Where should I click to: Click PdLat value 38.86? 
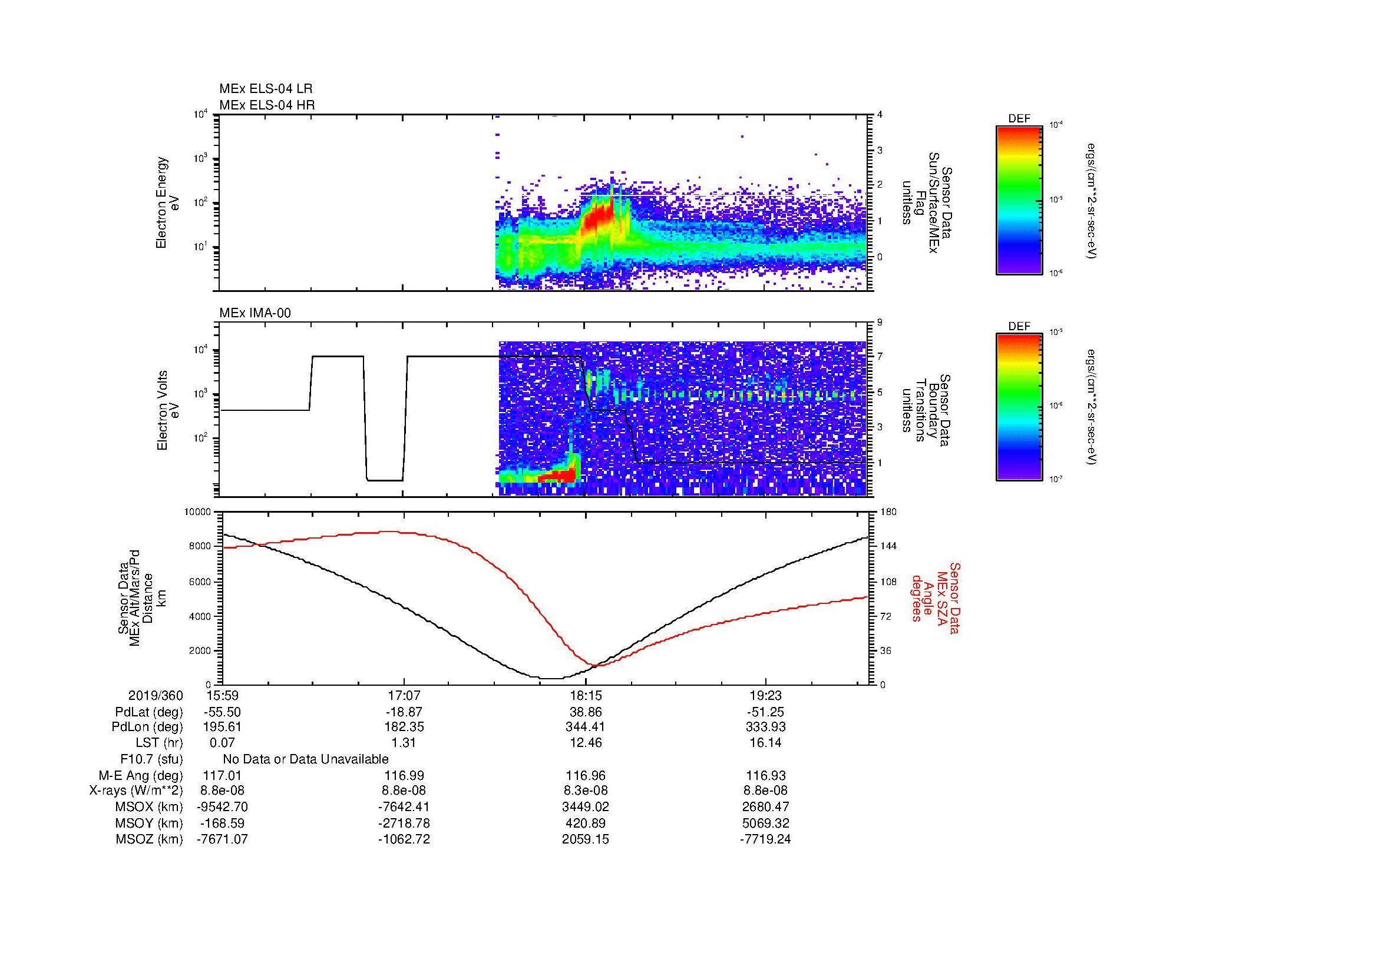tap(586, 712)
